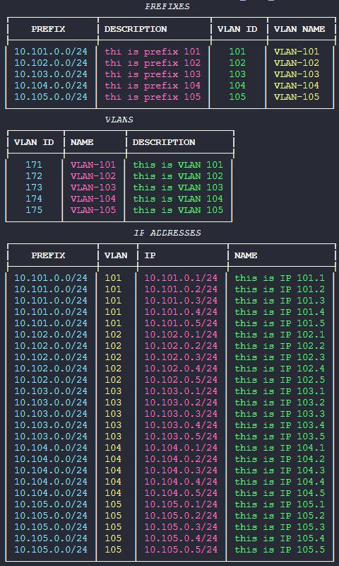Select "this is VLAN 102" description
This screenshot has height=566, width=339.
pos(178,176)
